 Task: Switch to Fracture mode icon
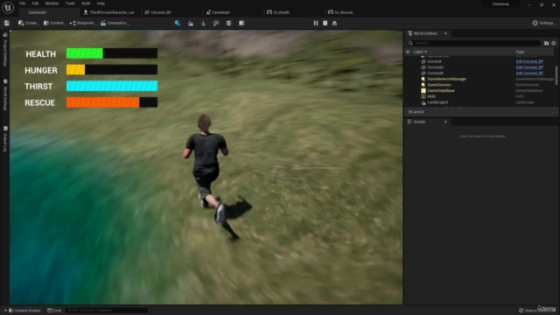pyautogui.click(x=229, y=24)
